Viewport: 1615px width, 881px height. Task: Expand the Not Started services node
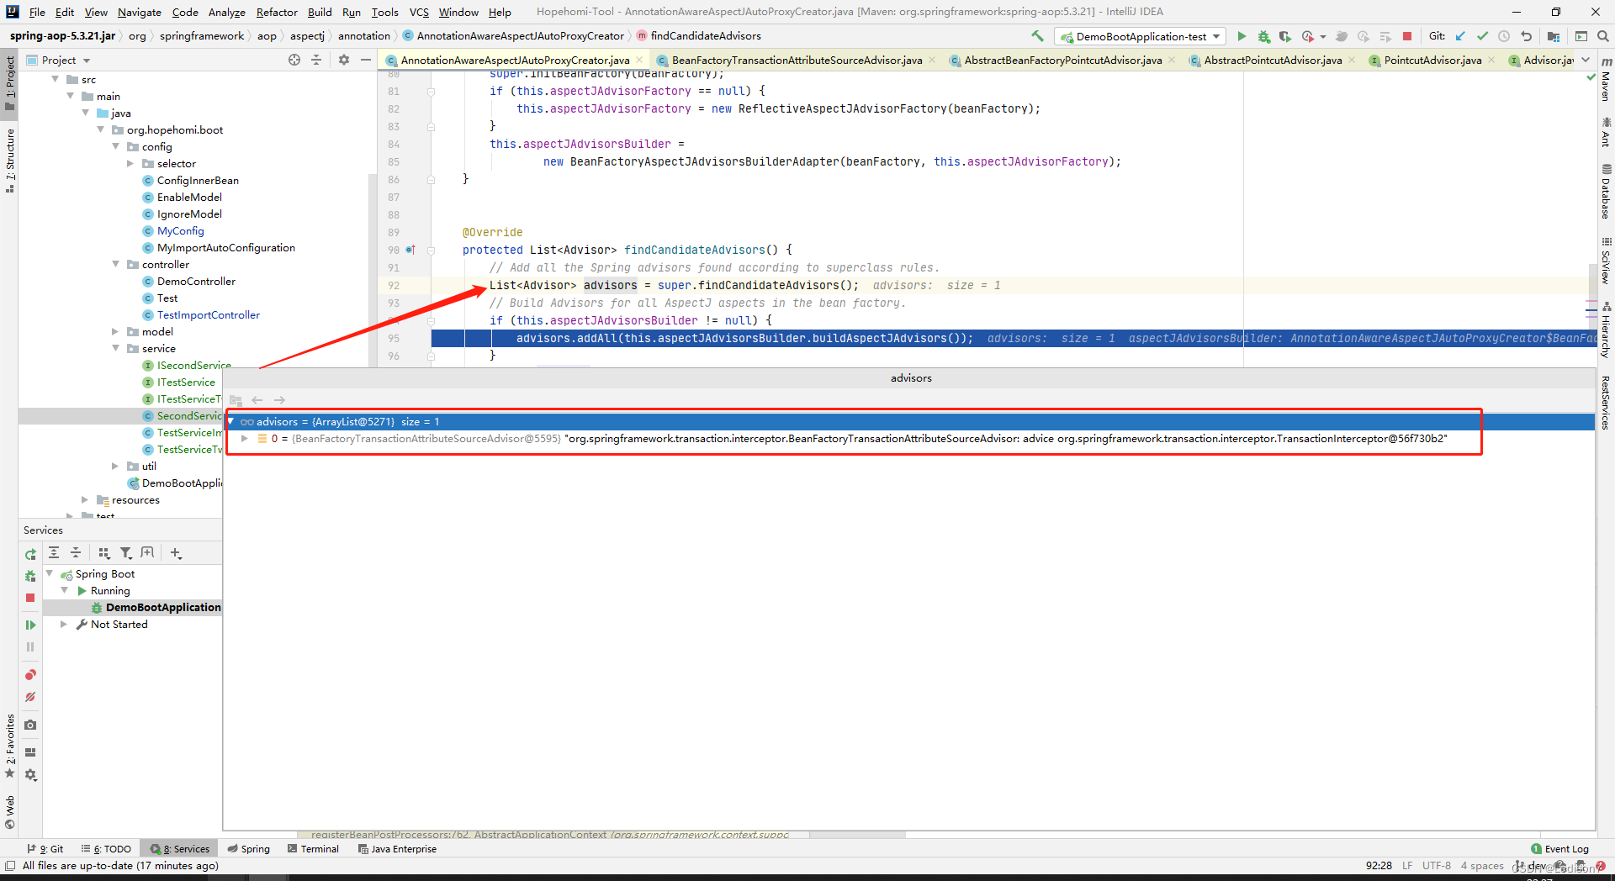[x=63, y=624]
